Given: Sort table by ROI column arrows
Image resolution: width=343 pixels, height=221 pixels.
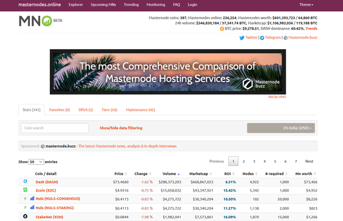Looking at the screenshot, I should pyautogui.click(x=234, y=174).
